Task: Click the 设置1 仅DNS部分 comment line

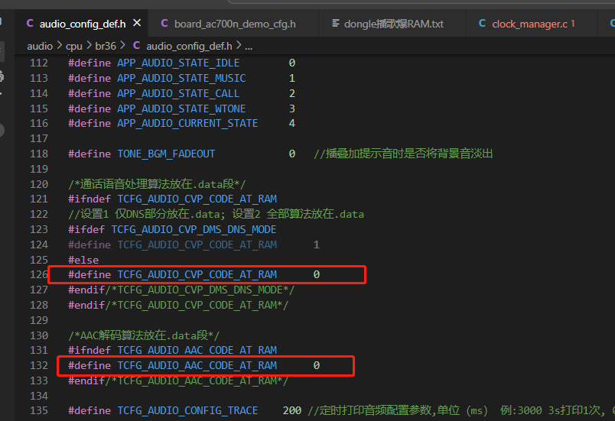Action: [x=216, y=214]
